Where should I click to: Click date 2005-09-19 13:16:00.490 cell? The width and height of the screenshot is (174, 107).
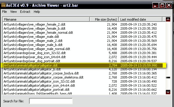[139, 81]
